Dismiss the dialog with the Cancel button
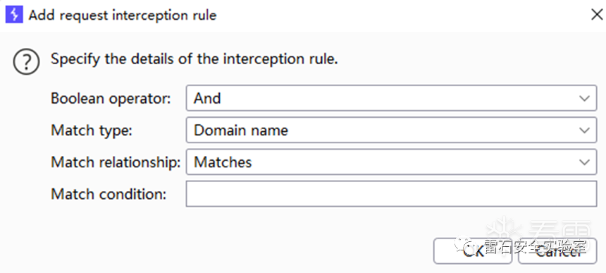The width and height of the screenshot is (606, 273). pyautogui.click(x=557, y=251)
